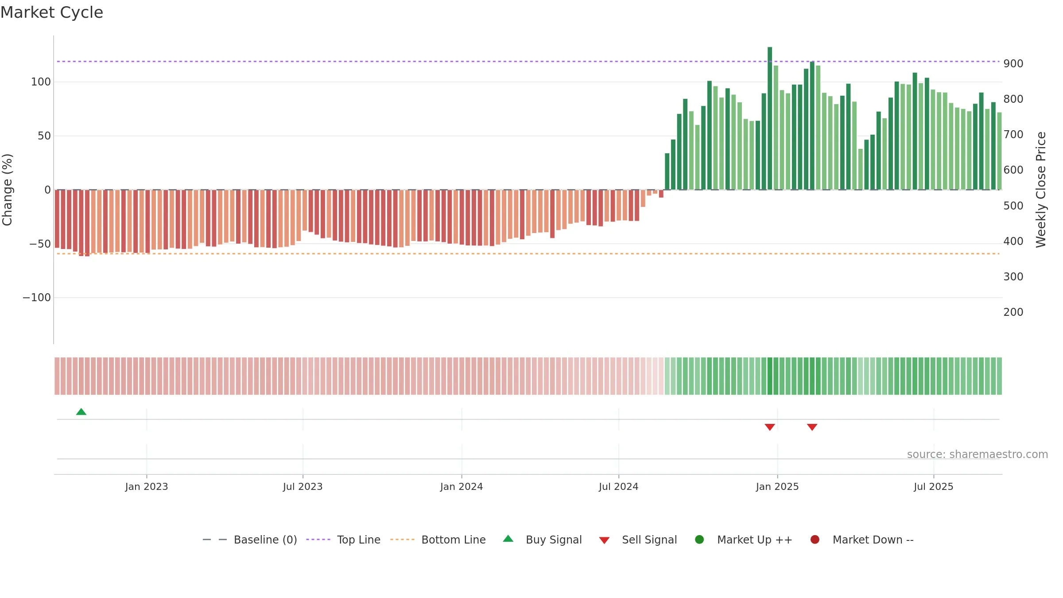
Task: Click the Jan 2025 x-axis label
Action: (777, 487)
